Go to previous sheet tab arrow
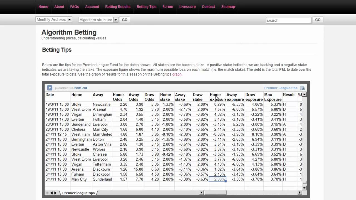The image size is (356, 200). (51, 193)
